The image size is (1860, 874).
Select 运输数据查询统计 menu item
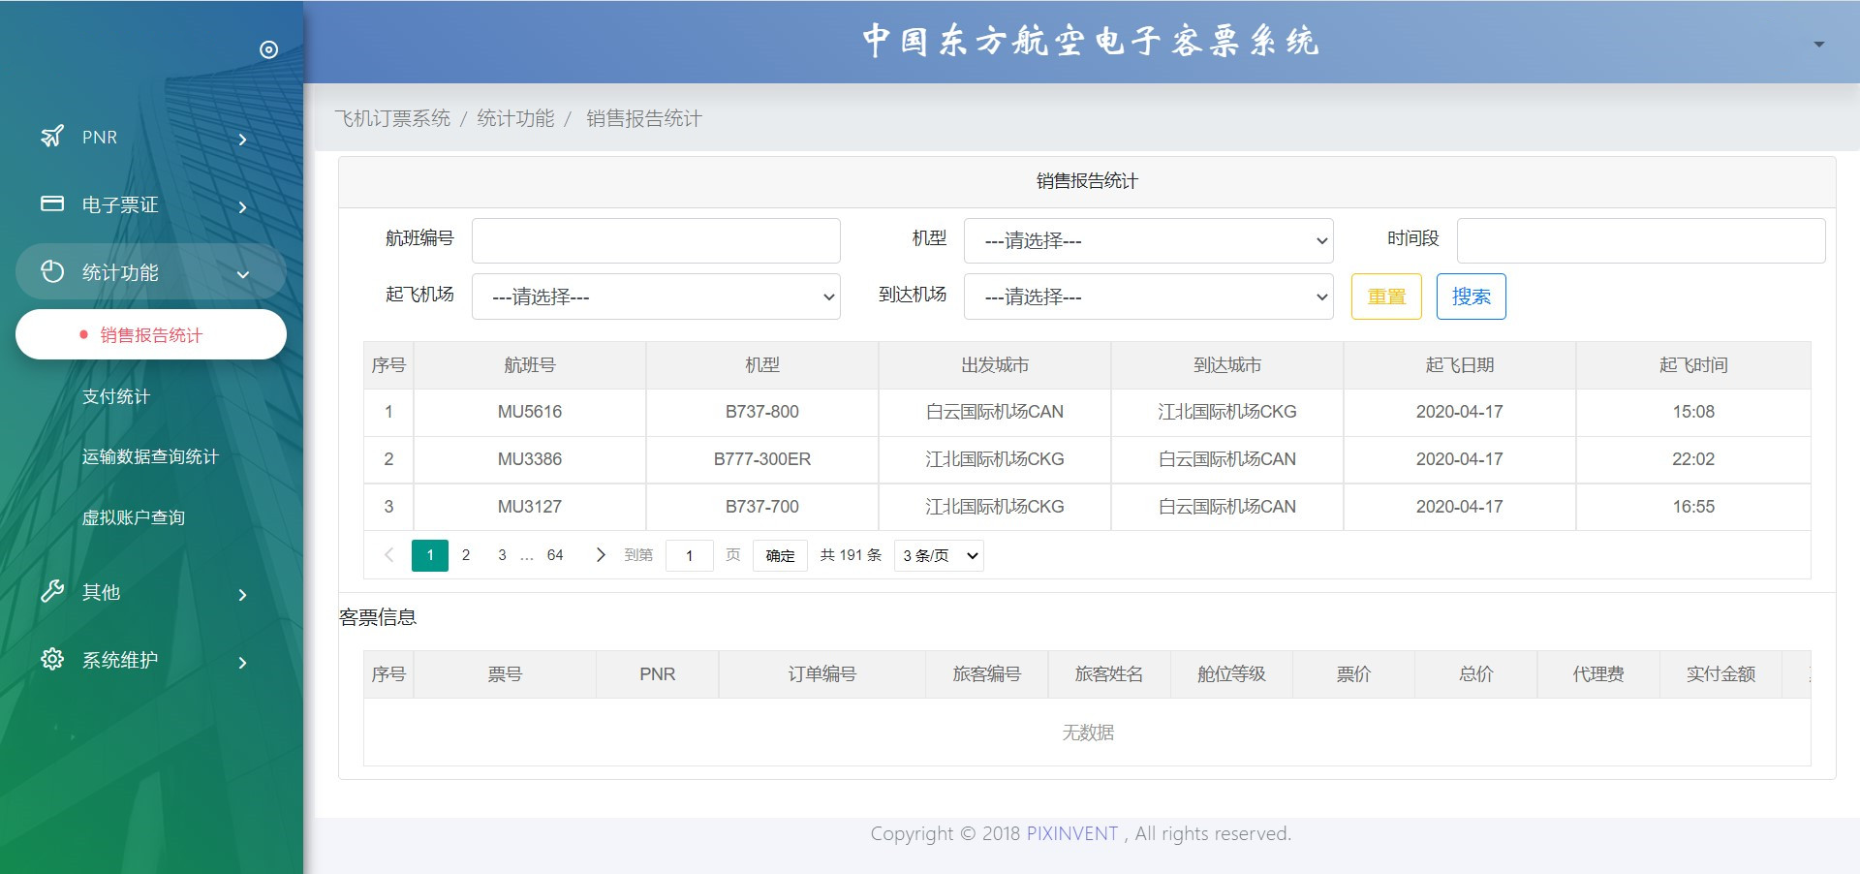(x=150, y=456)
